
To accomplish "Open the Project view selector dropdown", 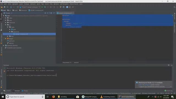I will [8, 13].
